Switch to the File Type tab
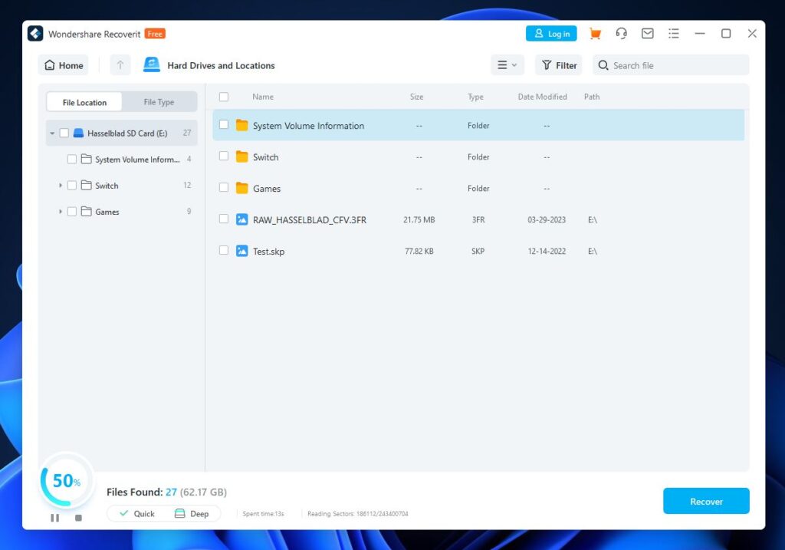This screenshot has width=785, height=550. coord(159,102)
